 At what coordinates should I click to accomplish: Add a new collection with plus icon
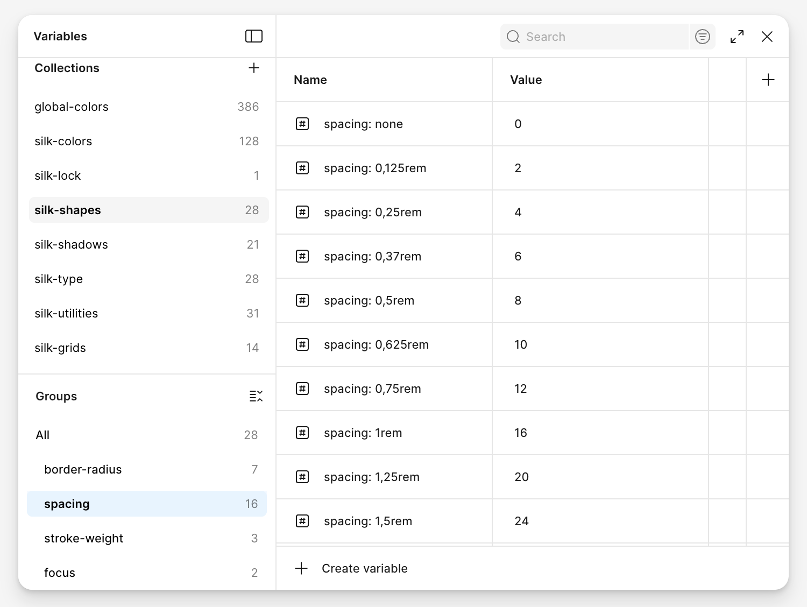coord(253,68)
